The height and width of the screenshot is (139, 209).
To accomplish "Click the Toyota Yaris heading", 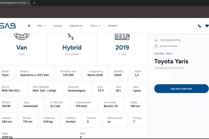I will click(x=171, y=61).
